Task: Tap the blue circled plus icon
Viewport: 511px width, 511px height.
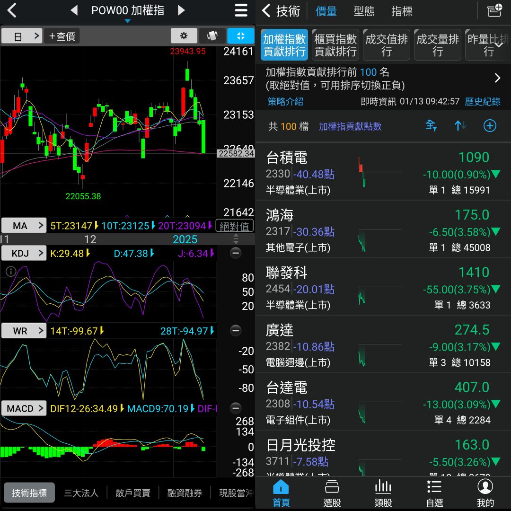Action: click(490, 126)
